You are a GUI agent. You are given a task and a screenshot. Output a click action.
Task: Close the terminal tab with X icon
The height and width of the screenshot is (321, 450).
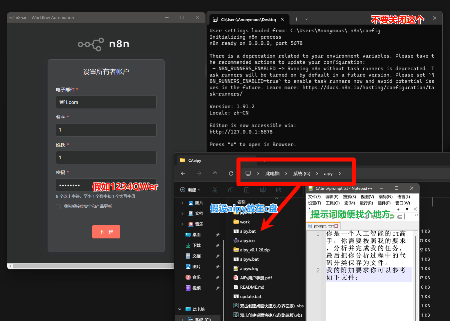(282, 19)
